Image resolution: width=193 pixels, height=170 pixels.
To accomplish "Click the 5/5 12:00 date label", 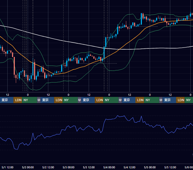I will 170,167.
